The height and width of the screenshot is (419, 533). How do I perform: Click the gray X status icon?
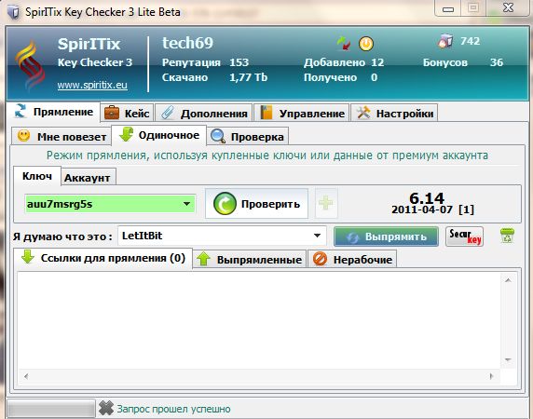(106, 408)
